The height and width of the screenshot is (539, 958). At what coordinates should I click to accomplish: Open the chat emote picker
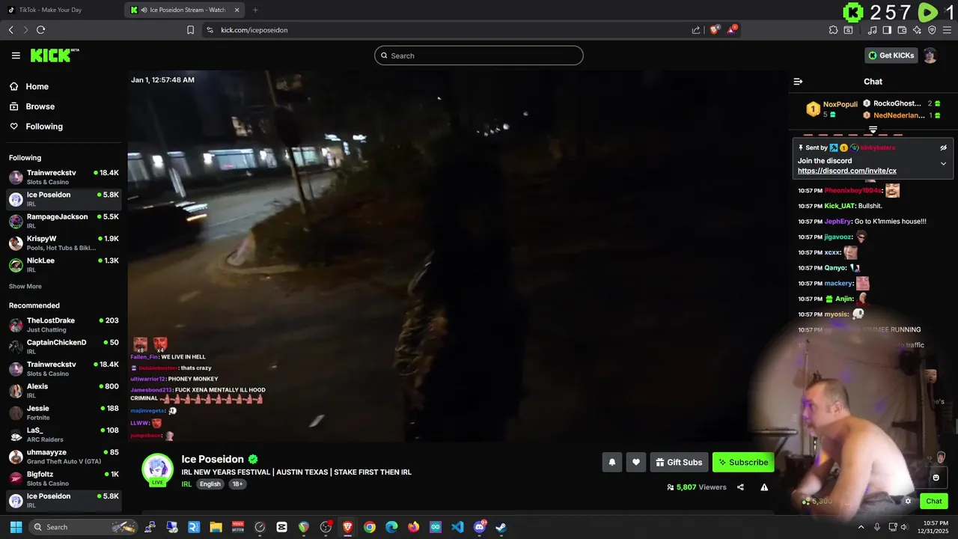[x=936, y=478]
